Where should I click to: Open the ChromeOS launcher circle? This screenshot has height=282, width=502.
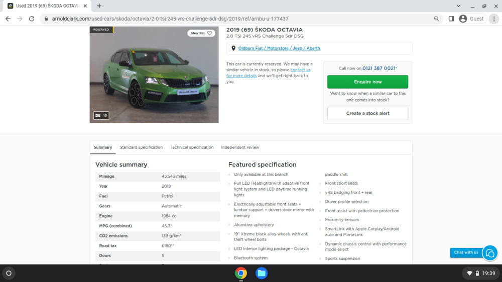9,273
